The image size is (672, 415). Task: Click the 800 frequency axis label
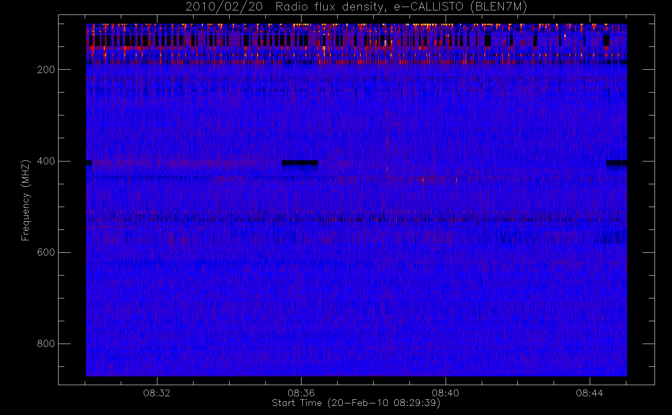tap(46, 344)
